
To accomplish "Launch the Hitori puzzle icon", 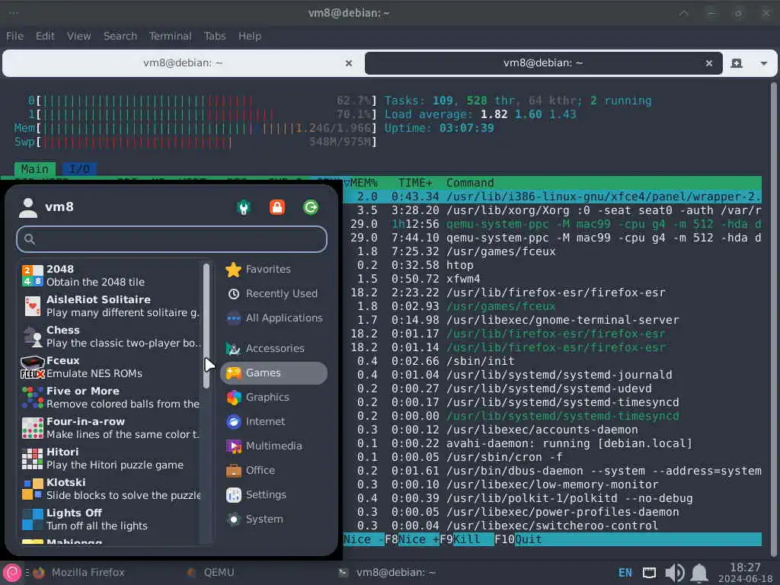I will 32,458.
